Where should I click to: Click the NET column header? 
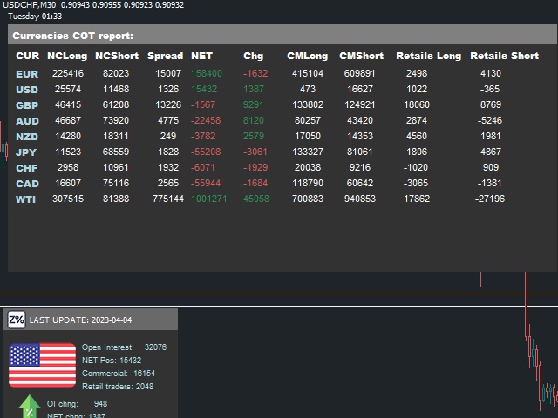point(201,56)
